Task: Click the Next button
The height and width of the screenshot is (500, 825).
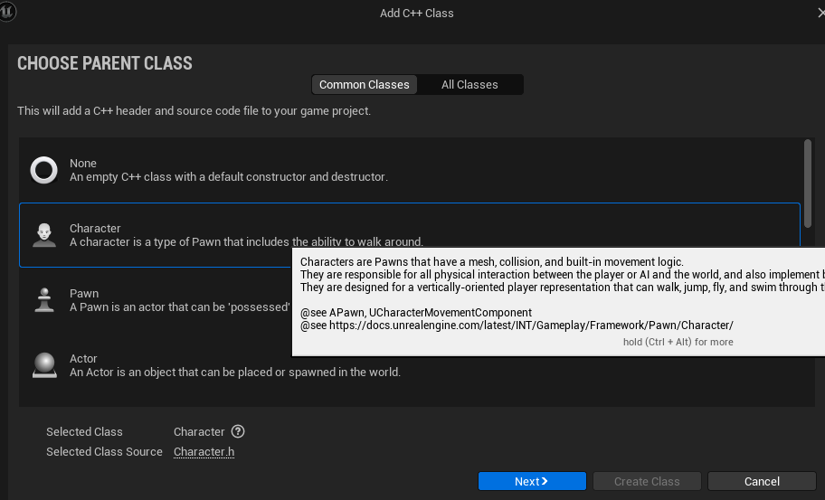Action: 532,481
